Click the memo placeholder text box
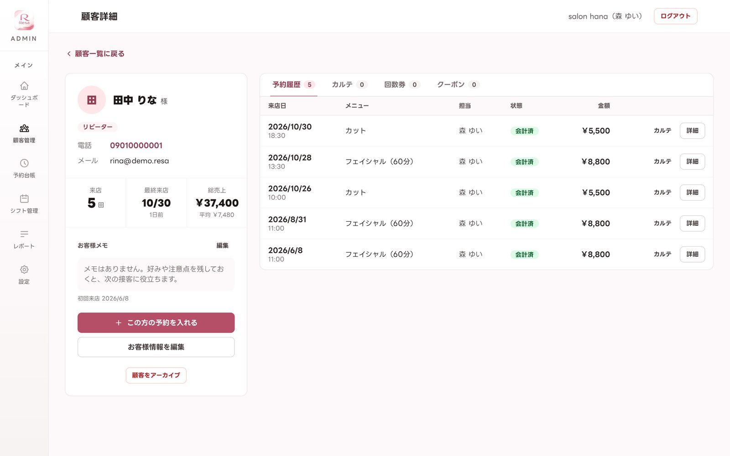Screen dimensions: 730x456 click(x=156, y=274)
